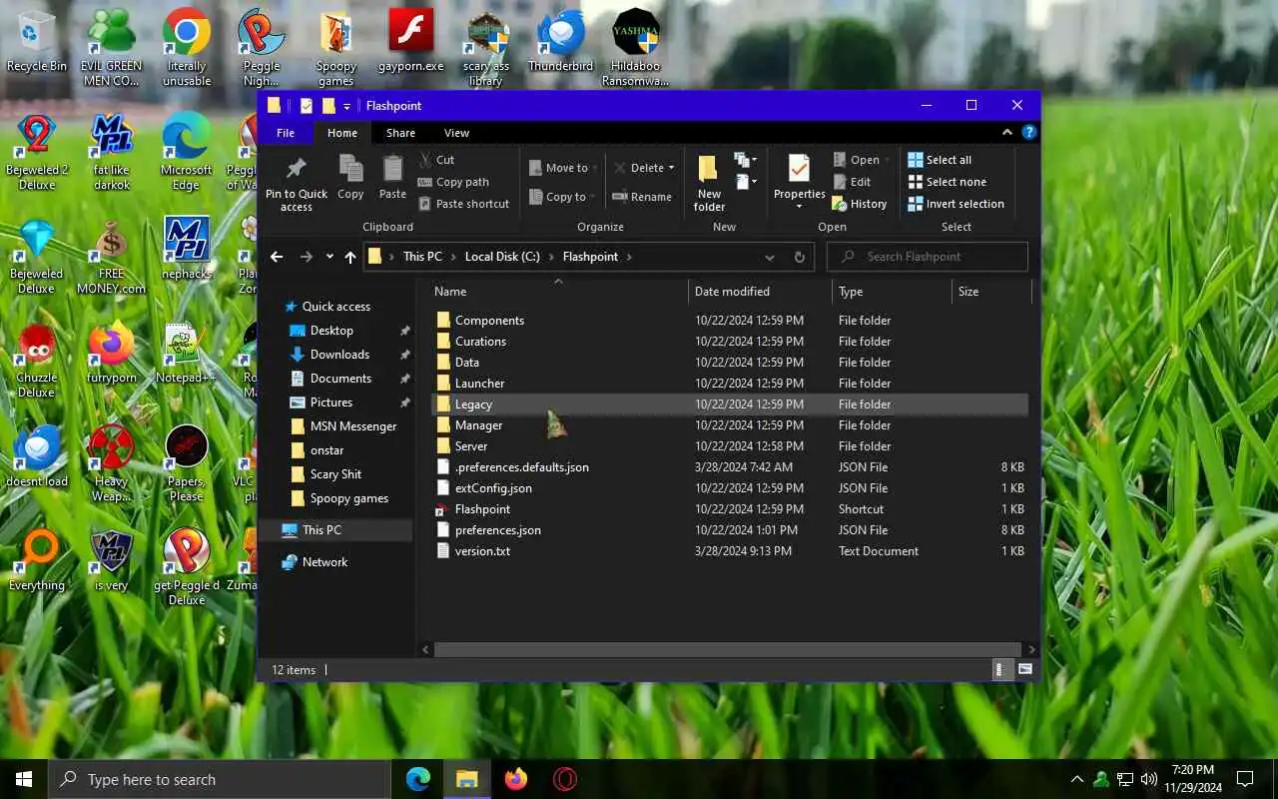This screenshot has width=1278, height=799.
Task: Open recent locations dropdown arrow
Action: click(329, 257)
